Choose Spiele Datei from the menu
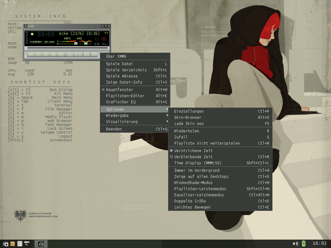The image size is (331, 248). point(135,64)
